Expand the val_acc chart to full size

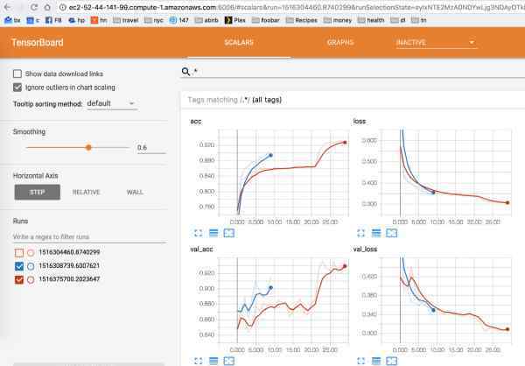(x=198, y=361)
